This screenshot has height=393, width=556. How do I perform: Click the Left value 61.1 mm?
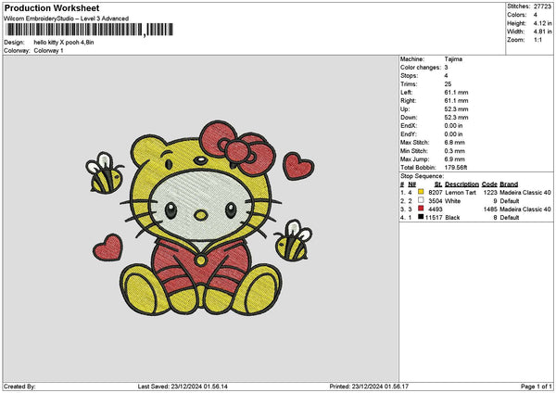456,92
